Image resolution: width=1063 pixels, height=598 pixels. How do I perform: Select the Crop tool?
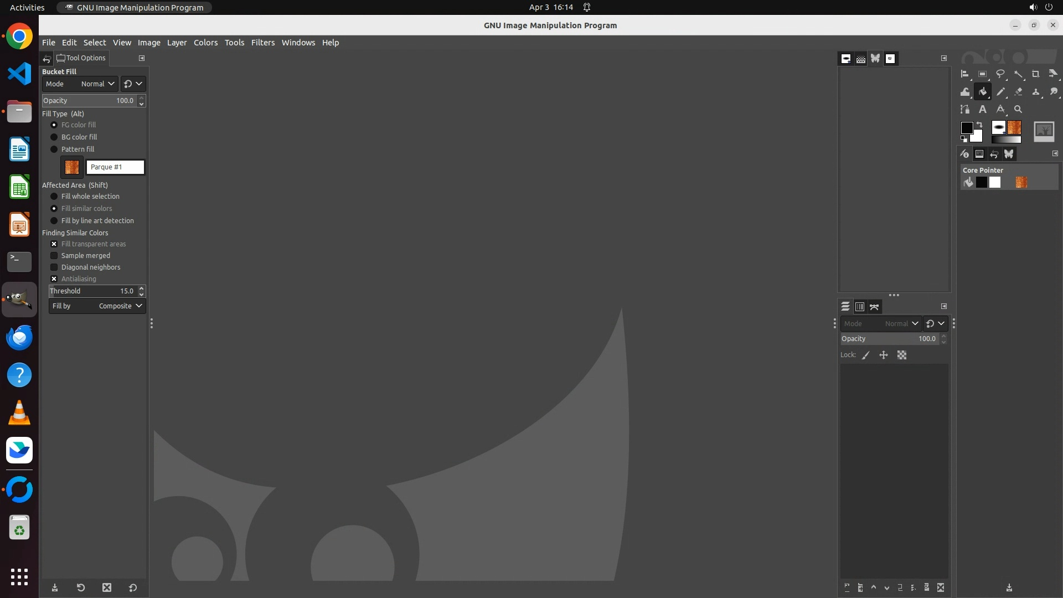tap(1035, 74)
